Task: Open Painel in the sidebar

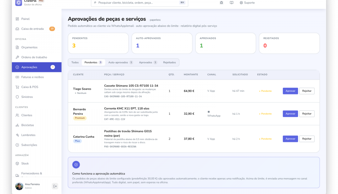Action: [x=37, y=19]
